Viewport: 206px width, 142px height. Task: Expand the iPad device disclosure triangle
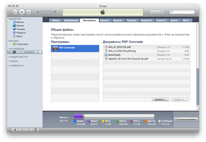point(11,52)
